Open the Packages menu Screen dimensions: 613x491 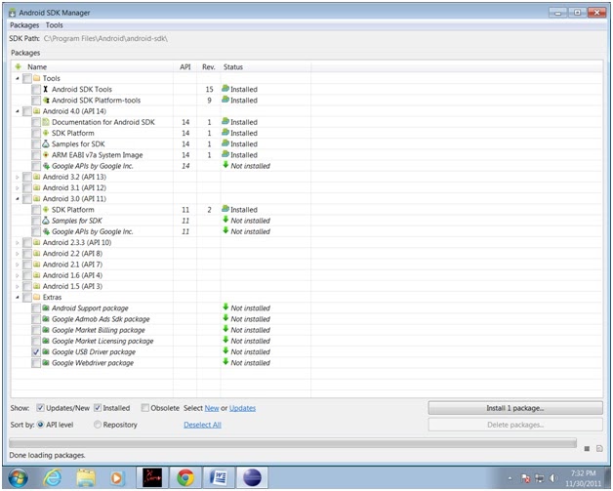pos(24,25)
